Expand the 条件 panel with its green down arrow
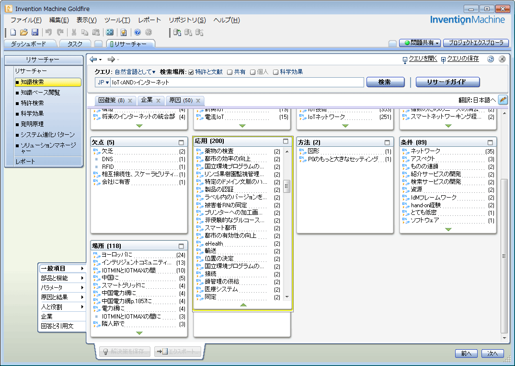The width and height of the screenshot is (515, 366). tap(448, 229)
